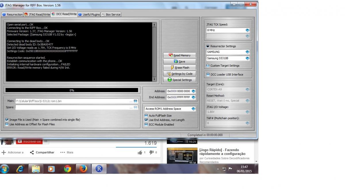
Task: Expand the Reset Method dropdown
Action: [x=247, y=101]
